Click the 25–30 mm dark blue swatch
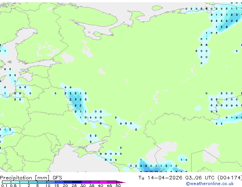Image resolution: width=242 pixels, height=187 pixels. pos(77,182)
